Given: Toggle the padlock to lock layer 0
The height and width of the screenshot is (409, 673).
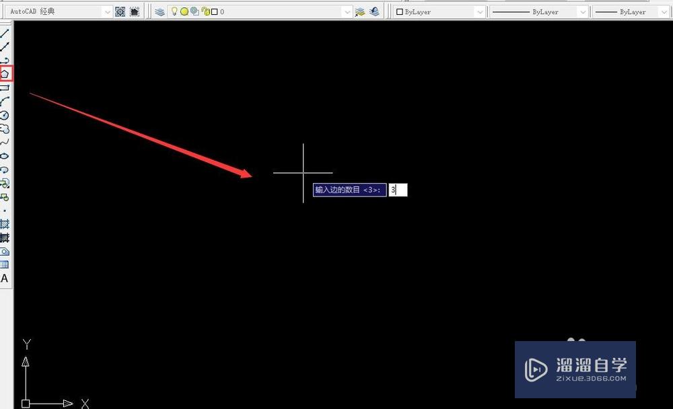Looking at the screenshot, I should point(206,11).
